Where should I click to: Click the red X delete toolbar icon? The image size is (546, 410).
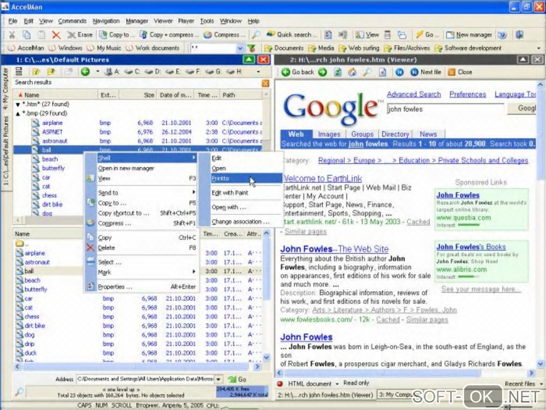[56, 34]
